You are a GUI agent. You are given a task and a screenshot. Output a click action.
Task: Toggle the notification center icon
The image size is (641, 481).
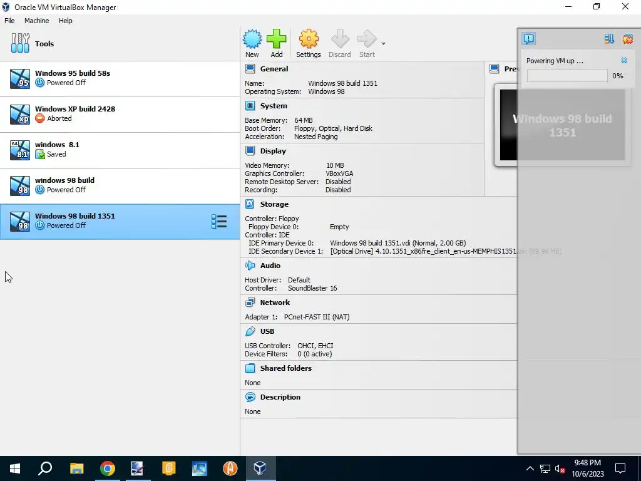click(x=528, y=39)
